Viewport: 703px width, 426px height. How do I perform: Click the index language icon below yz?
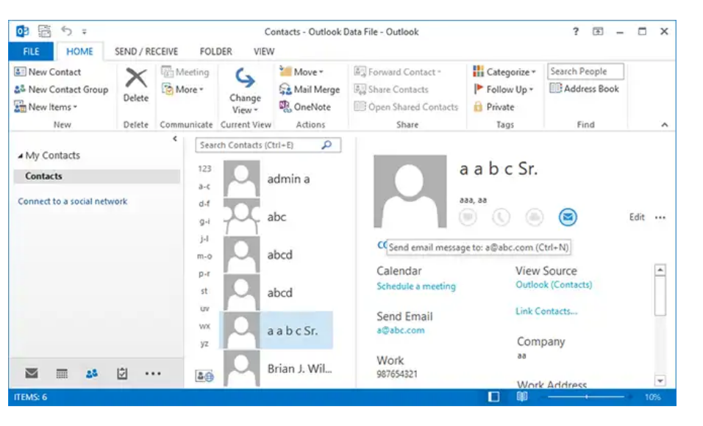204,376
